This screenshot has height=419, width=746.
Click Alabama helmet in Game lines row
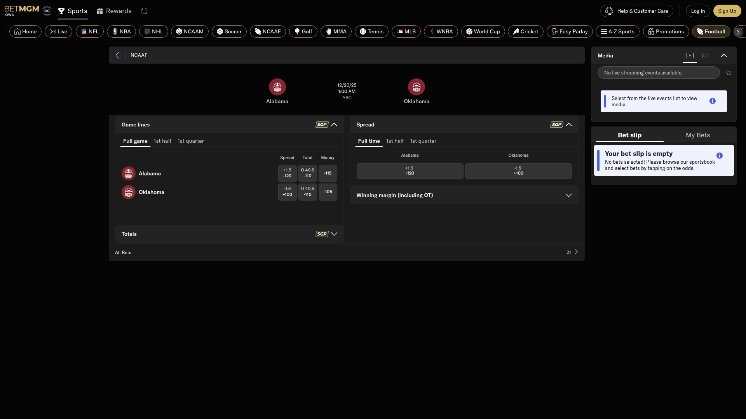coord(129,173)
